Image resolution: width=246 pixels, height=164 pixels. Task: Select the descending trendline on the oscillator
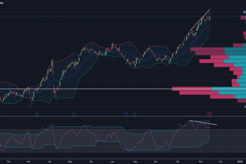[x=203, y=122]
